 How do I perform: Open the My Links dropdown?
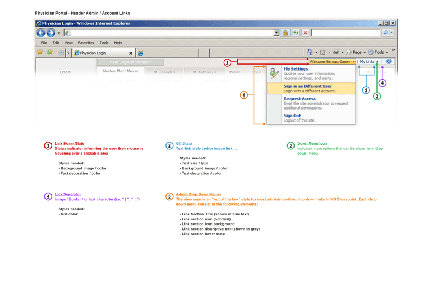pos(369,61)
